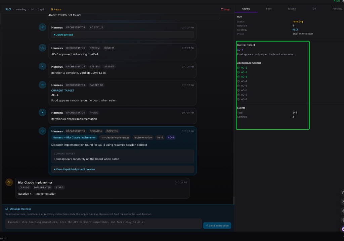Open the AC-1 completed check icon
This screenshot has width=344, height=241.
click(x=238, y=68)
